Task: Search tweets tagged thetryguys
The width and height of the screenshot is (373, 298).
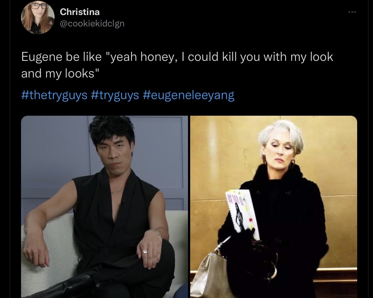Action: pyautogui.click(x=54, y=95)
